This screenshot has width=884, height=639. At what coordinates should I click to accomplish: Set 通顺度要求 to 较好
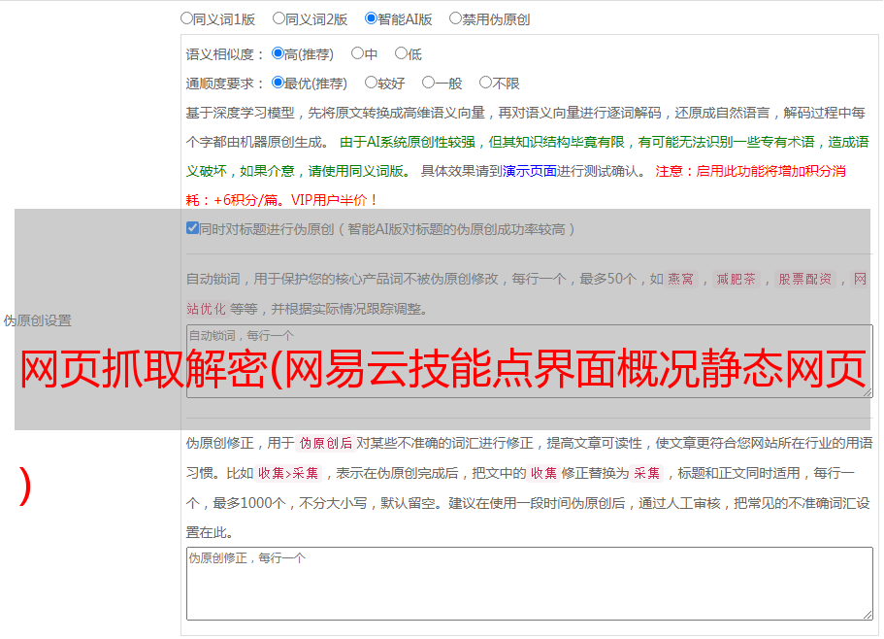pyautogui.click(x=371, y=83)
